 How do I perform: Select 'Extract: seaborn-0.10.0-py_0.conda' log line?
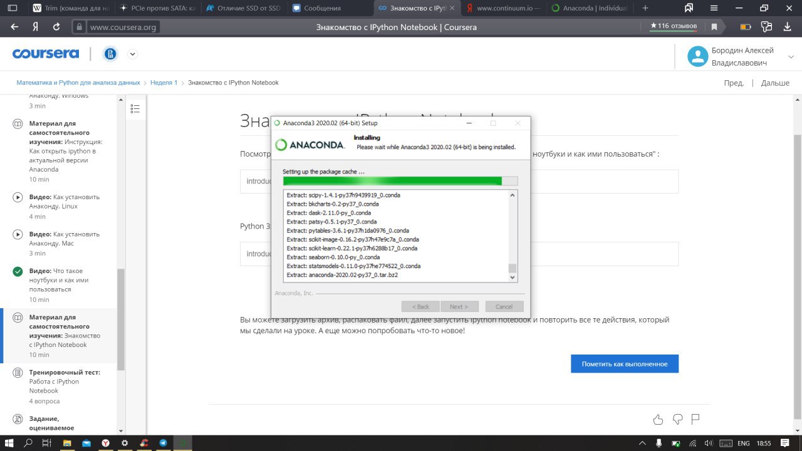tap(333, 257)
